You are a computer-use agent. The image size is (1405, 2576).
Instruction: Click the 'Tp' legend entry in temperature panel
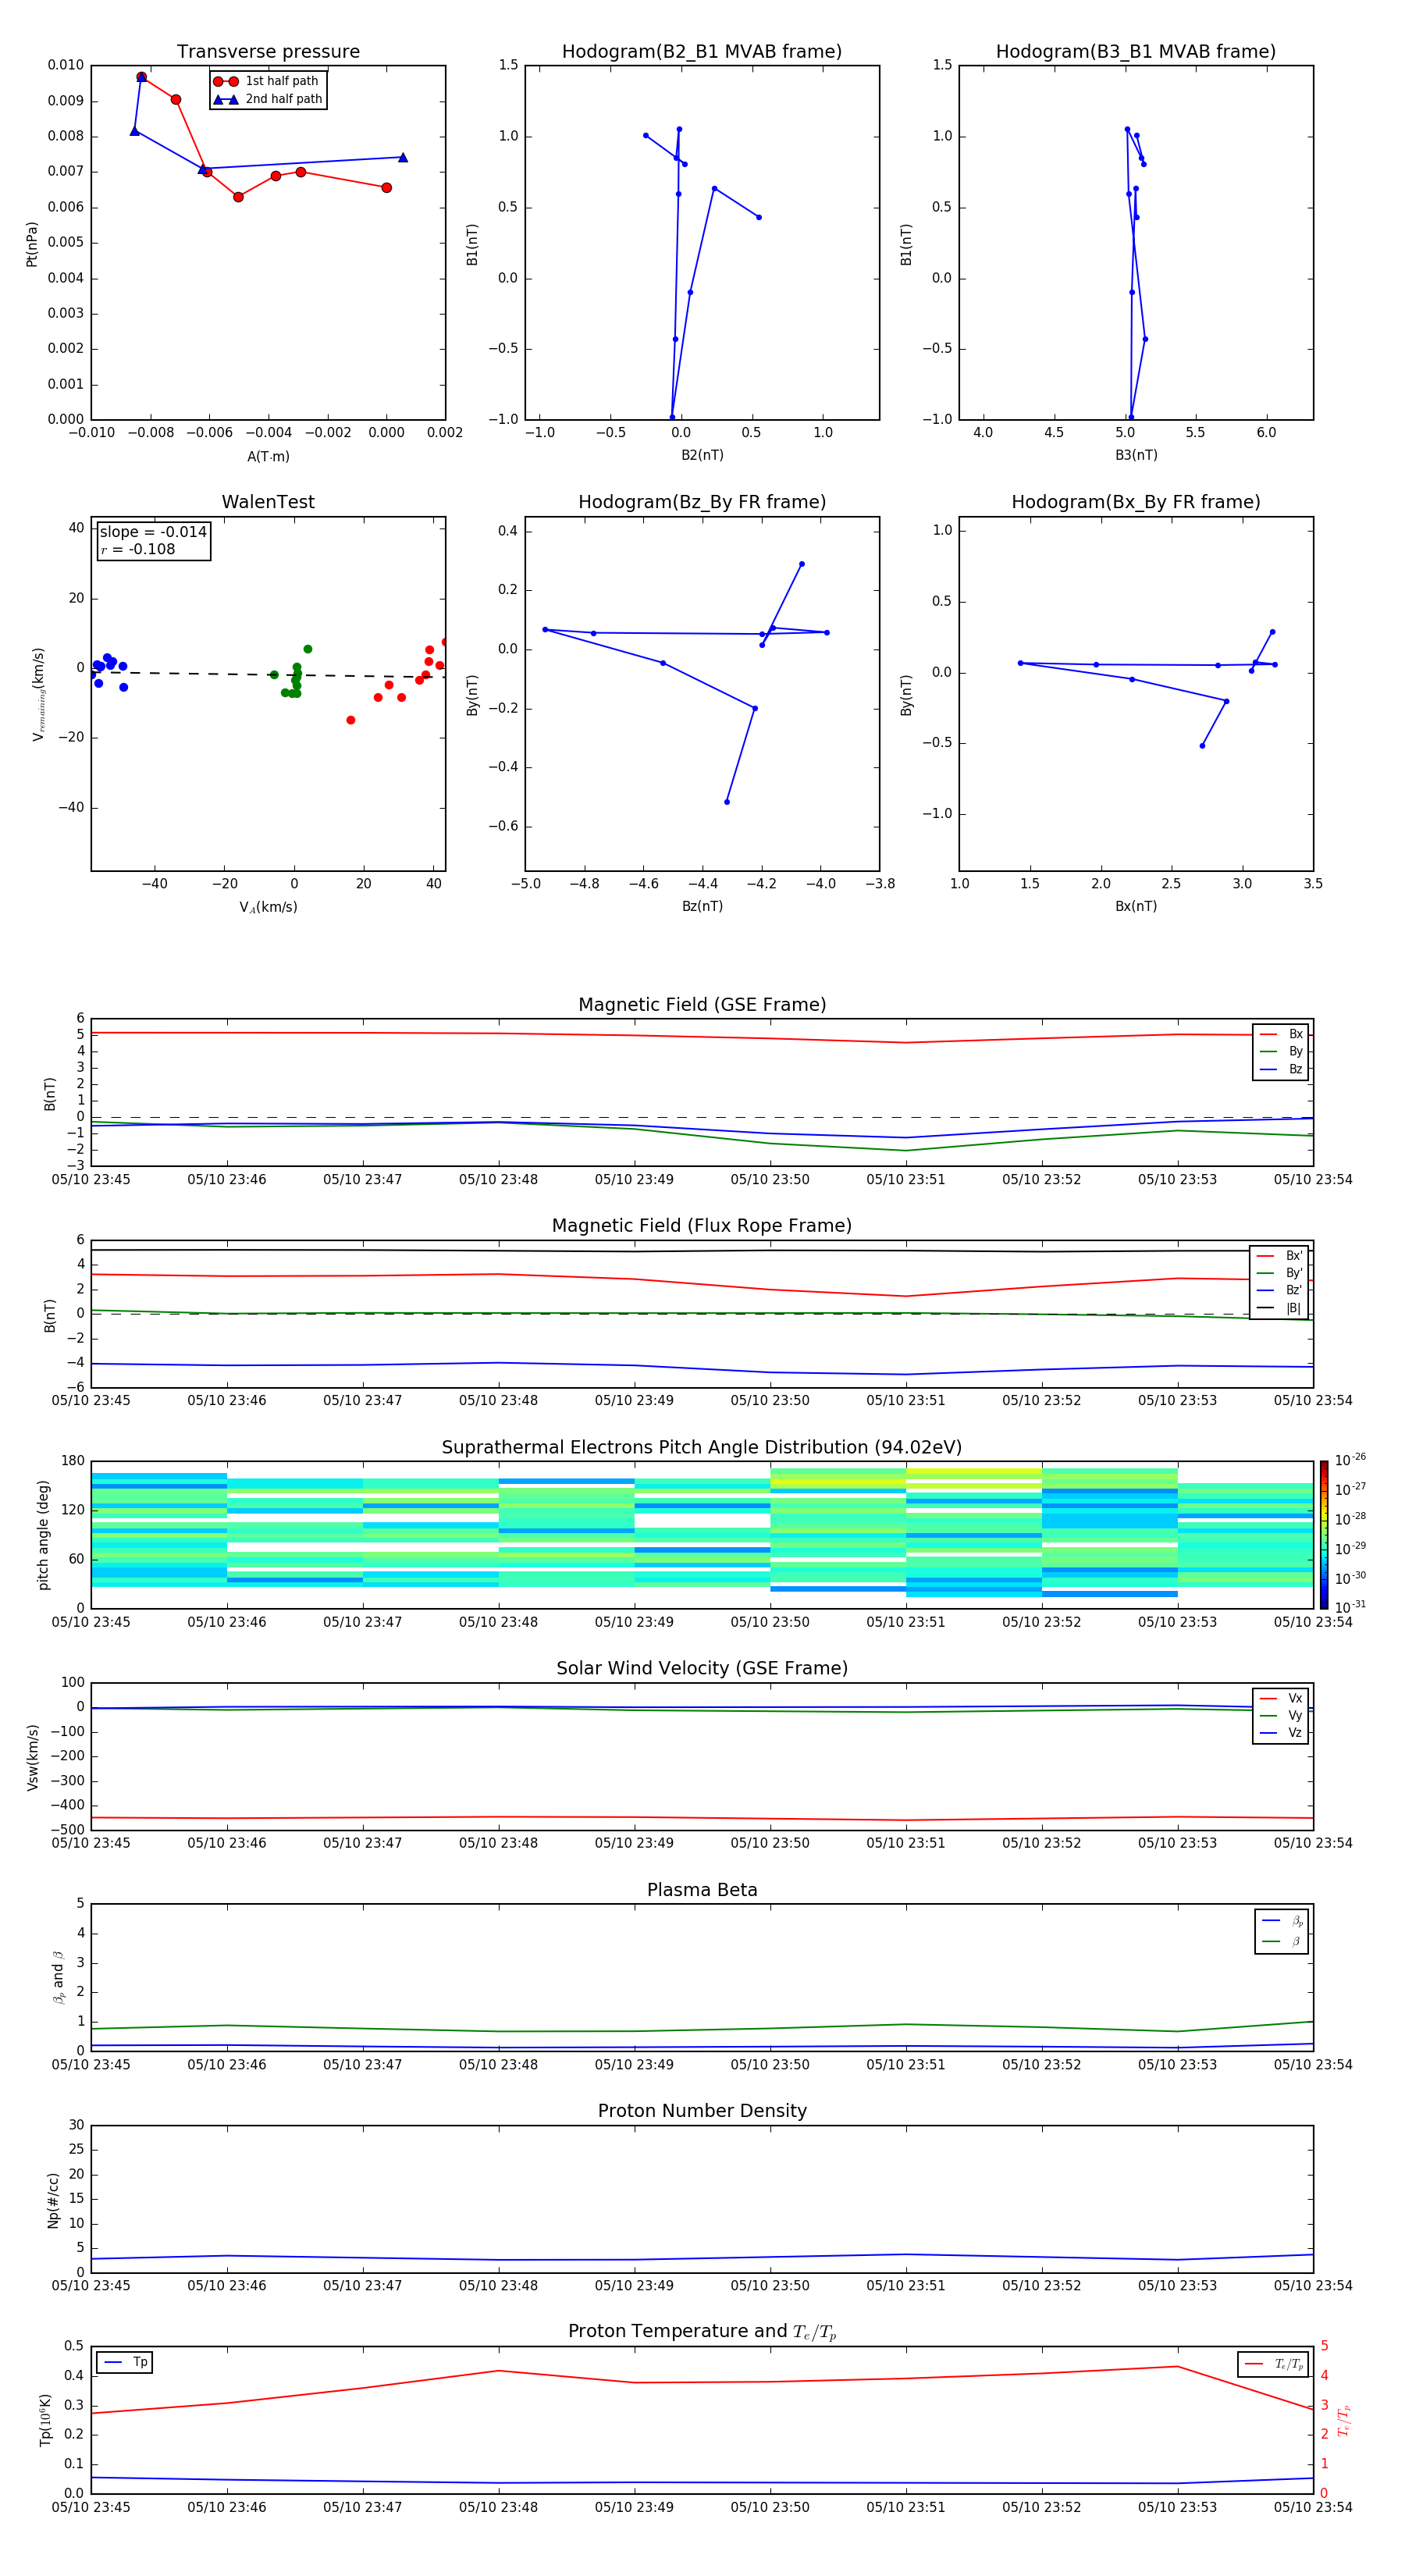(125, 2362)
